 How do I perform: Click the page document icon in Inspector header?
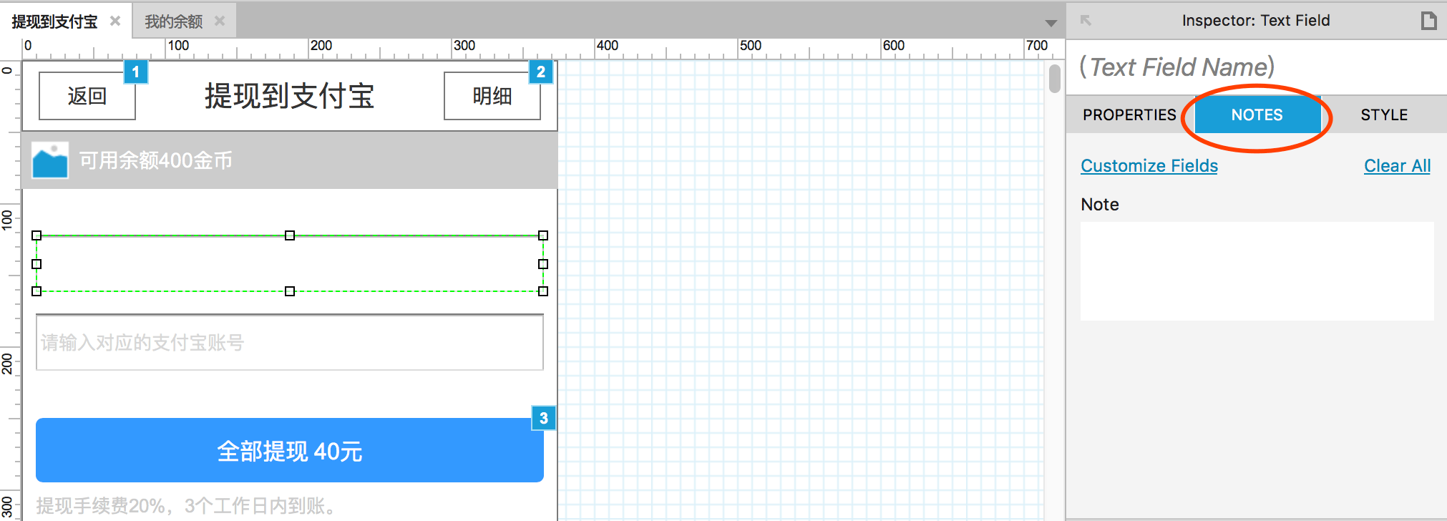(1428, 20)
